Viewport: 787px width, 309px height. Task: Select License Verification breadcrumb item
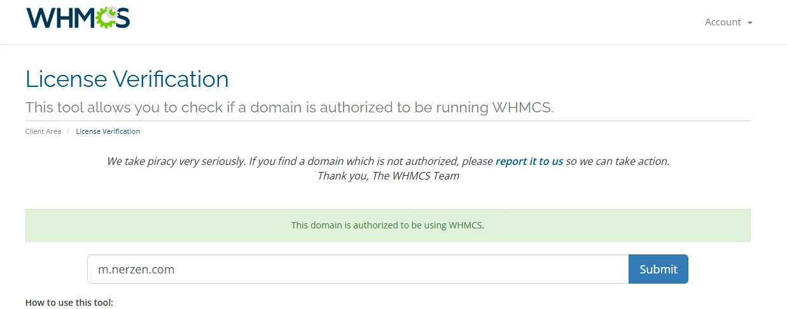(108, 131)
